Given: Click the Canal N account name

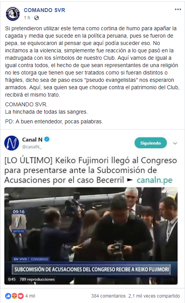Looking at the screenshot, I should [x=32, y=139].
